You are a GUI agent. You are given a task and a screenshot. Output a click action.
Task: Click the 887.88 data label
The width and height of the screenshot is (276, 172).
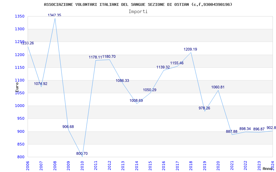231,131
